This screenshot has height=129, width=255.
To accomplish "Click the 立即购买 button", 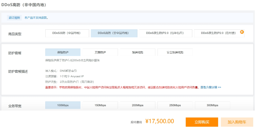I will (202, 122).
